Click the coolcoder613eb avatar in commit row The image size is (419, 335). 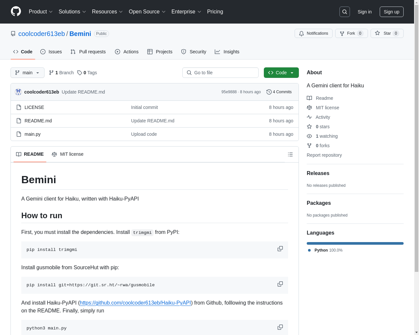(18, 92)
